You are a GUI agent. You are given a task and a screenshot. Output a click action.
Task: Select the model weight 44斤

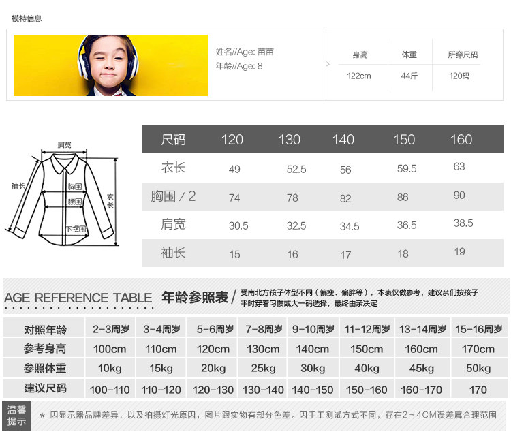[409, 76]
